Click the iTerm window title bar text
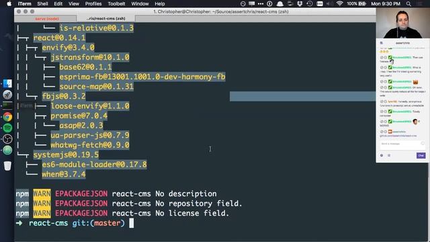This screenshot has height=242, width=430. coord(221,11)
